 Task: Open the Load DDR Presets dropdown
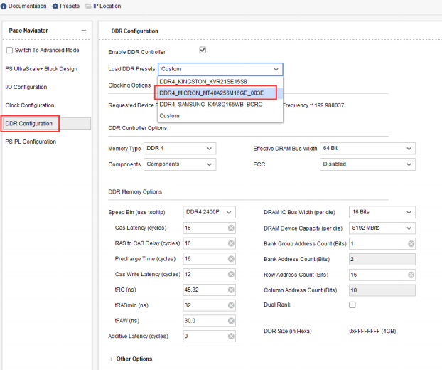pyautogui.click(x=220, y=69)
